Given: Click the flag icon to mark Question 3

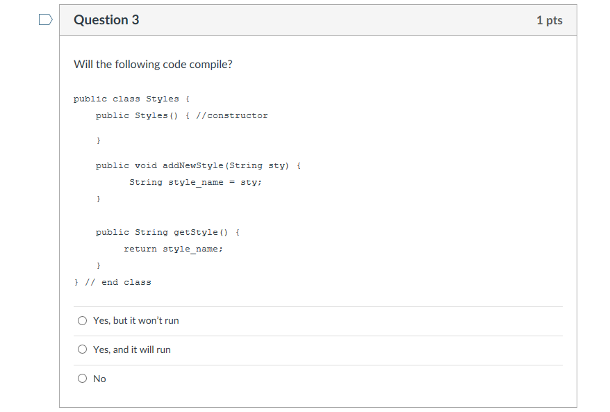Looking at the screenshot, I should tap(44, 19).
